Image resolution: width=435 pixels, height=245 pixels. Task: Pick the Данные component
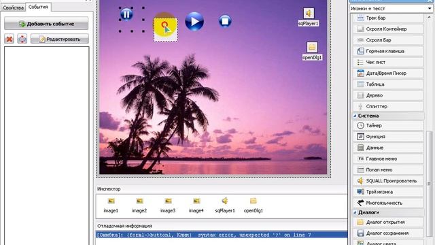coord(388,148)
